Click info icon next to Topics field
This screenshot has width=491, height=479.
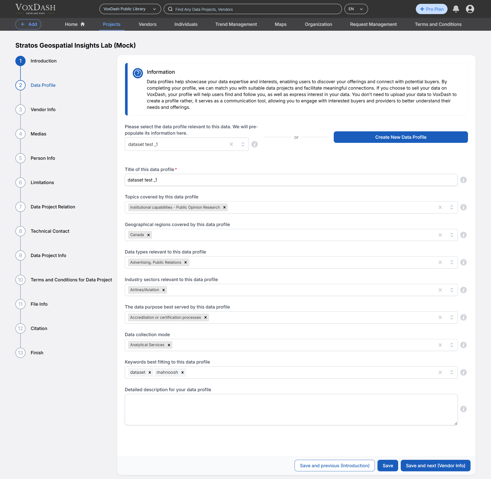pos(463,207)
